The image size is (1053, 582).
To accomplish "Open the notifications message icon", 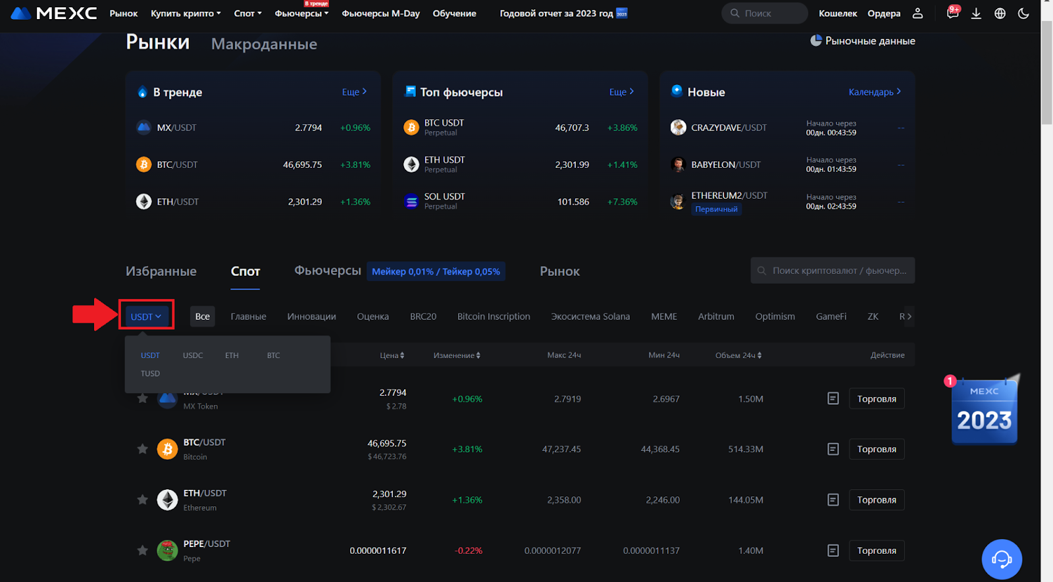I will tap(952, 13).
